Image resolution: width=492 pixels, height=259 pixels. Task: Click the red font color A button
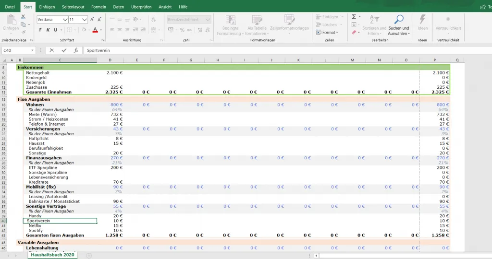95,30
